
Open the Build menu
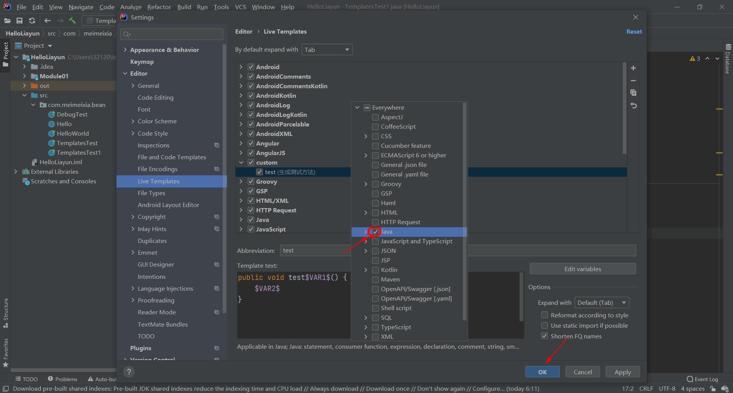pos(184,7)
